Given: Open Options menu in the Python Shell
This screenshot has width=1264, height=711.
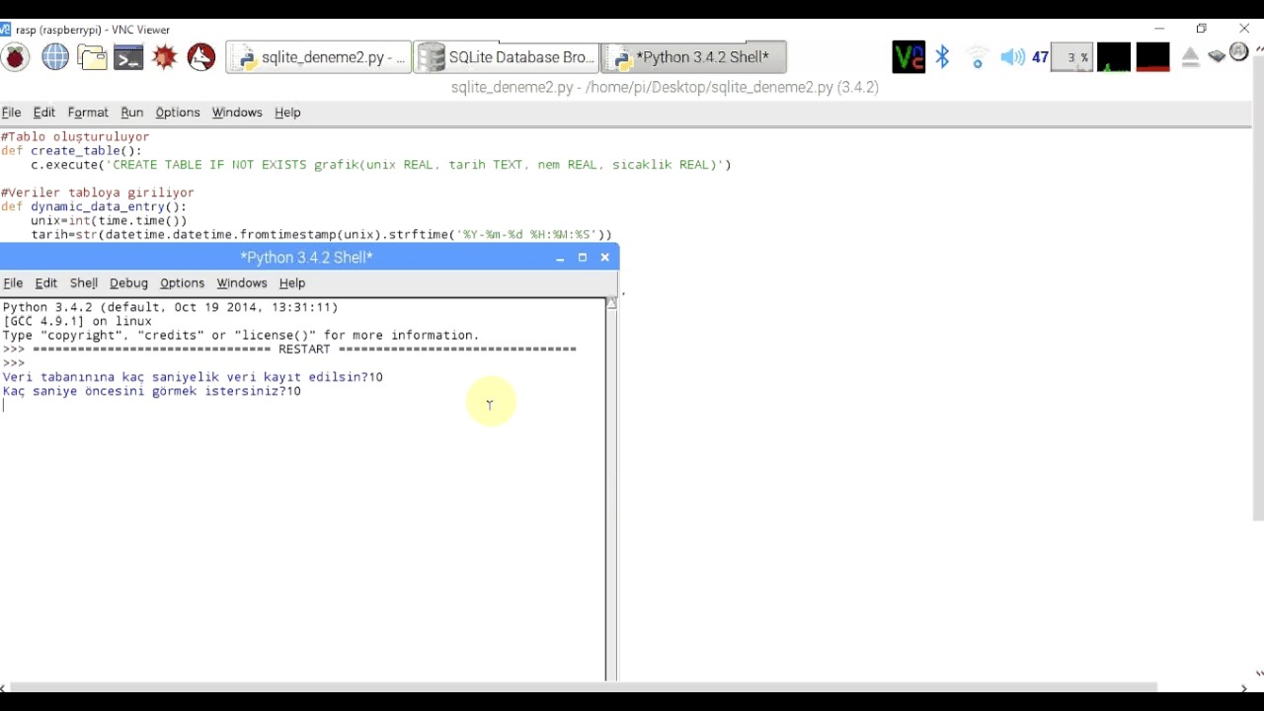Looking at the screenshot, I should [x=183, y=283].
